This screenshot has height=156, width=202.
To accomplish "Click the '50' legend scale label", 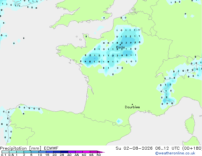I will point(98,155).
